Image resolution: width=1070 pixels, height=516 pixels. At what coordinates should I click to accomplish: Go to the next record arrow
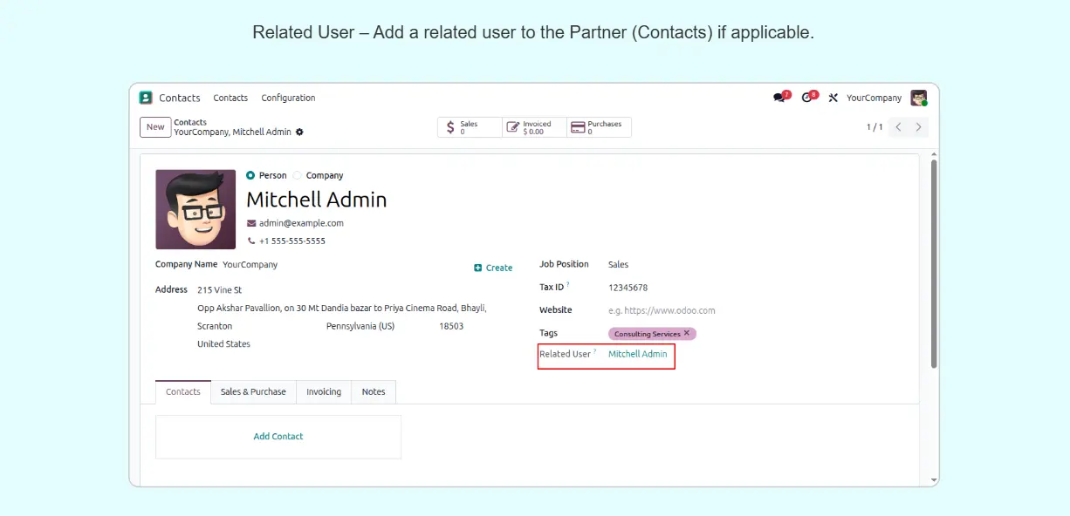point(918,127)
